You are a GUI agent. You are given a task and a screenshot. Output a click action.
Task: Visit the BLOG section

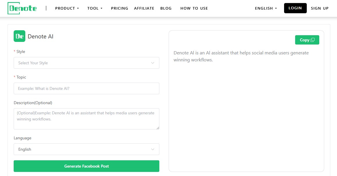point(166,8)
